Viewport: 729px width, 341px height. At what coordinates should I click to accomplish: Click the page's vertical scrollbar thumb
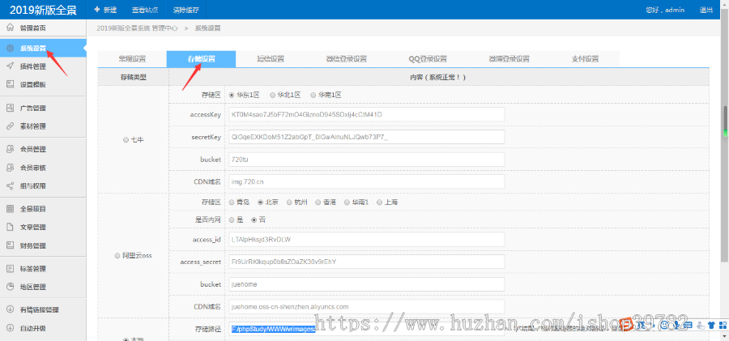pyautogui.click(x=724, y=121)
